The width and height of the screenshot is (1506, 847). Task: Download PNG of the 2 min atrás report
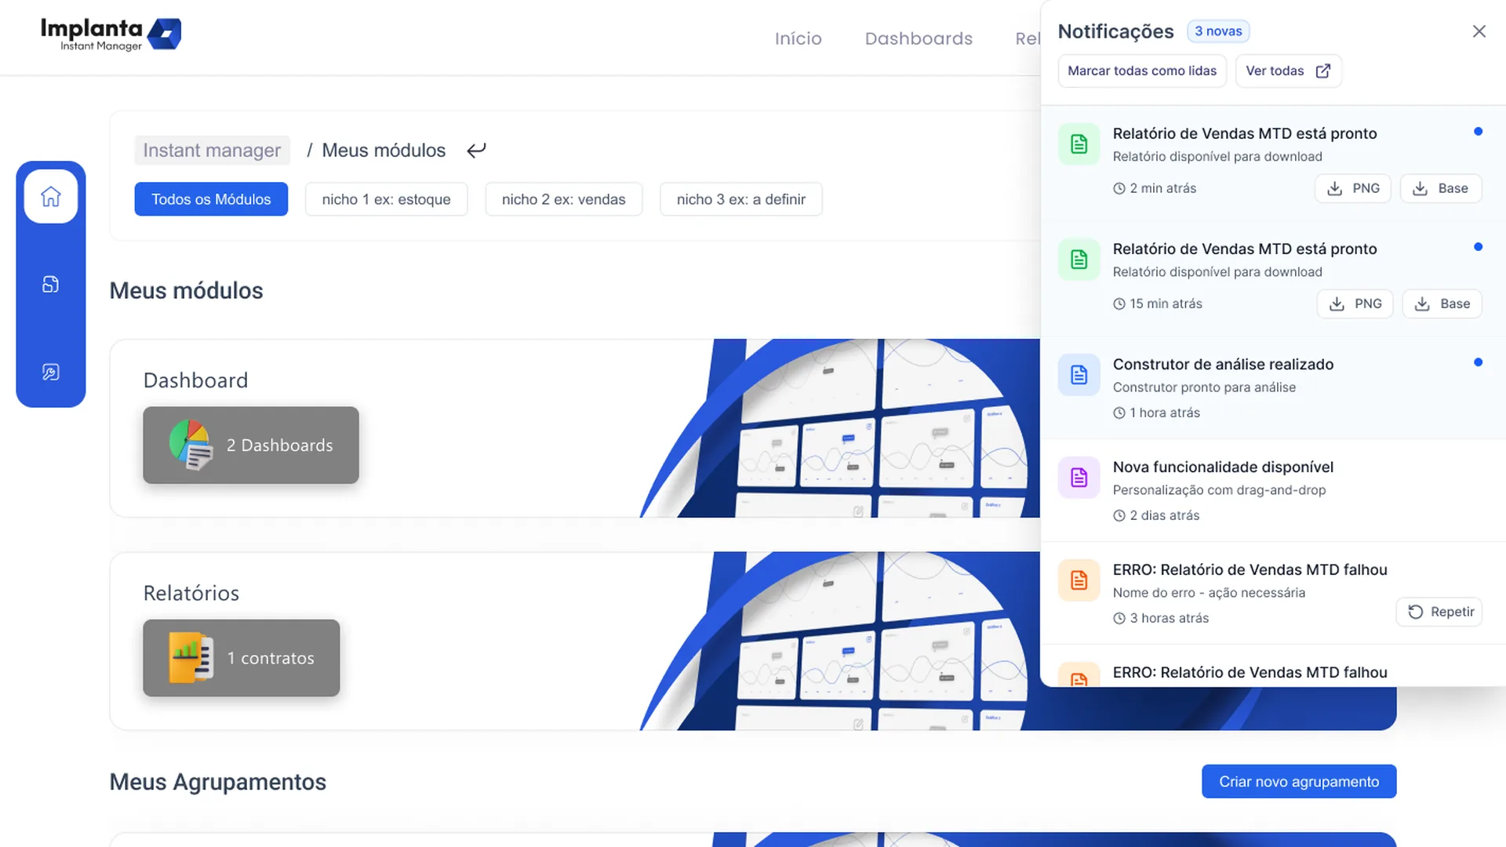1352,188
